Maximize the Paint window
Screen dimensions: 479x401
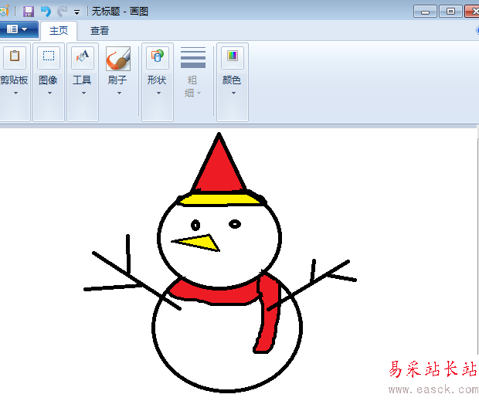450,12
